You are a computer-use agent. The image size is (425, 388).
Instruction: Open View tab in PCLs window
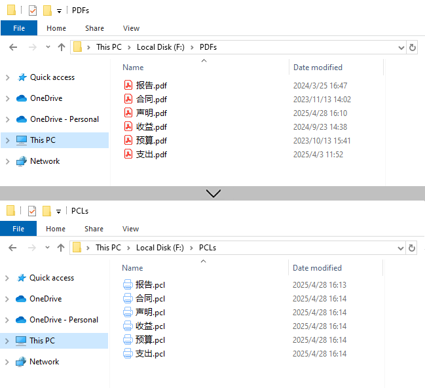pos(130,229)
